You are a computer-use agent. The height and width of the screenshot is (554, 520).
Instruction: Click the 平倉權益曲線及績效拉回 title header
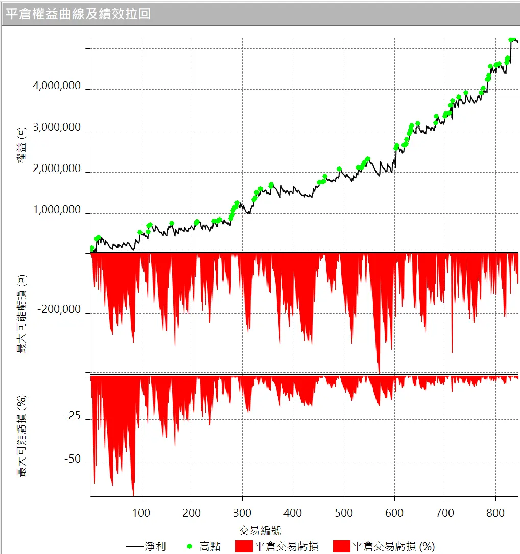click(x=78, y=14)
